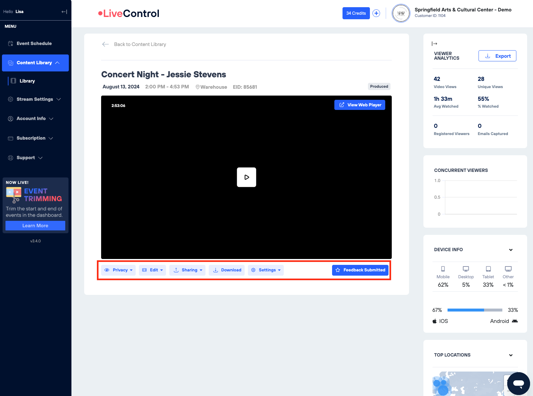Export the viewer analytics
This screenshot has width=533, height=396.
click(497, 56)
